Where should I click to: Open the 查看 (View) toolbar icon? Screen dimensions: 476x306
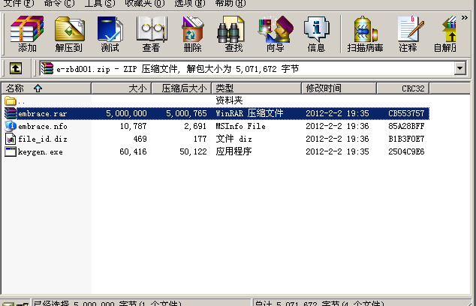151,34
